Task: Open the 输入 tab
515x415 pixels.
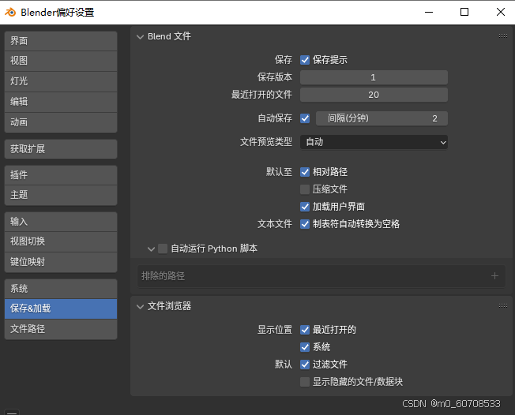Action: click(x=61, y=222)
